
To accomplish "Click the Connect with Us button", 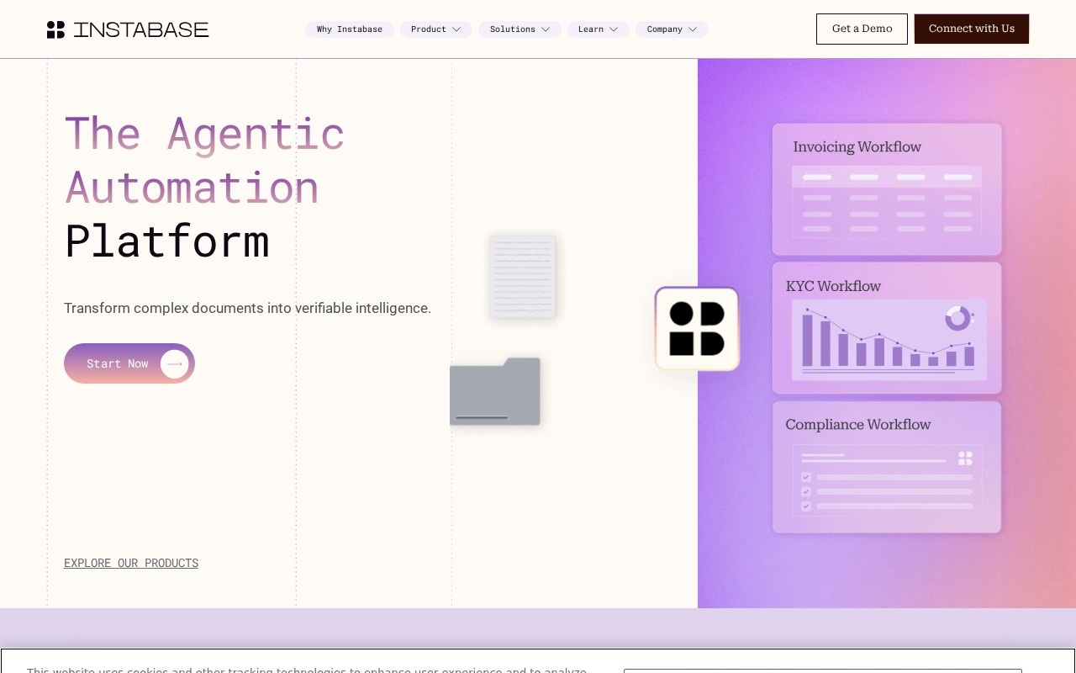I will click(972, 29).
